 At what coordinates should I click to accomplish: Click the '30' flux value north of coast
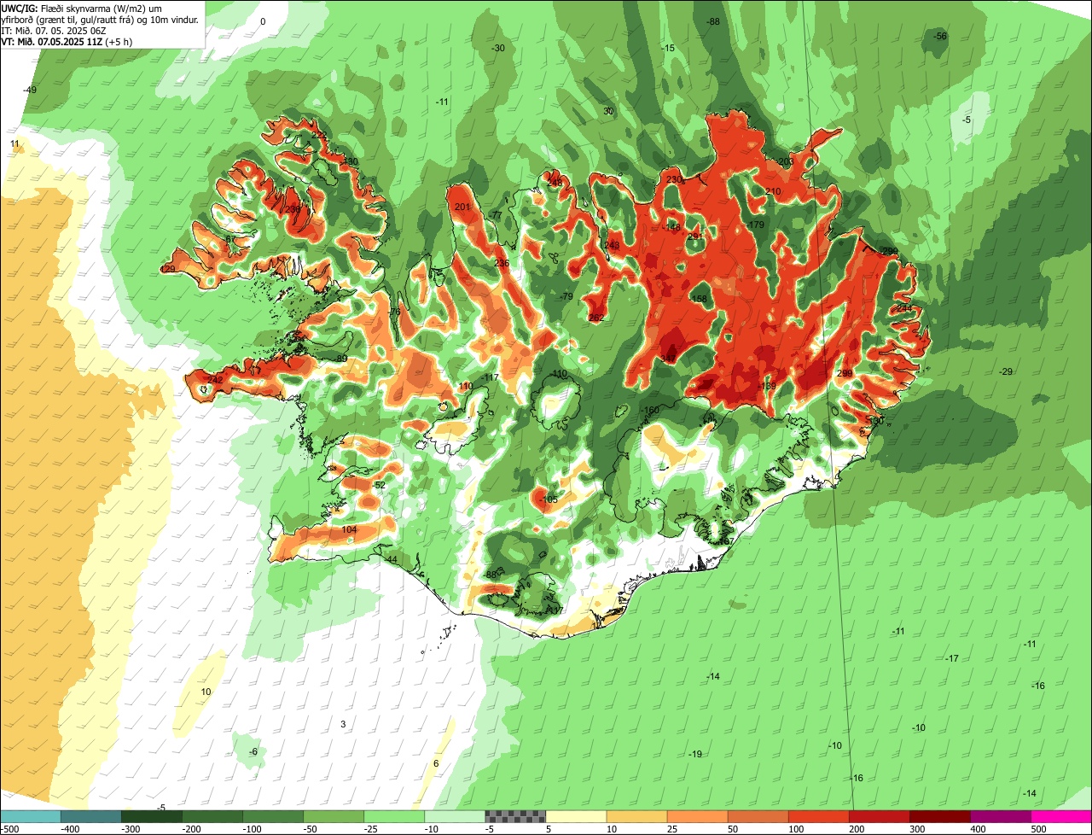[x=608, y=111]
